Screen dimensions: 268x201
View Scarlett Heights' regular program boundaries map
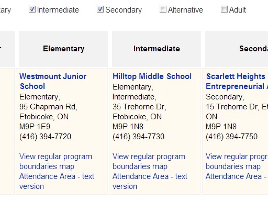pos(236,161)
